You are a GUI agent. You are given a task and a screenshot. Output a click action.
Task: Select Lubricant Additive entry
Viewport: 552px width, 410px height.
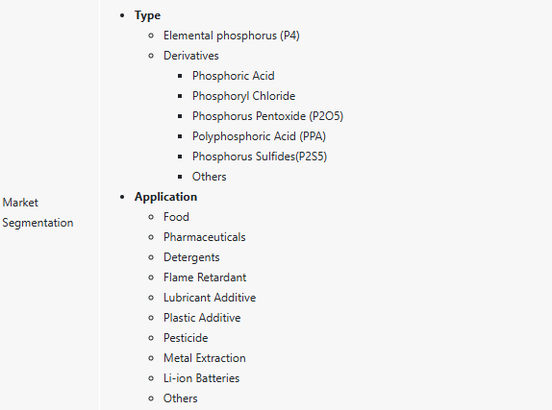click(210, 298)
